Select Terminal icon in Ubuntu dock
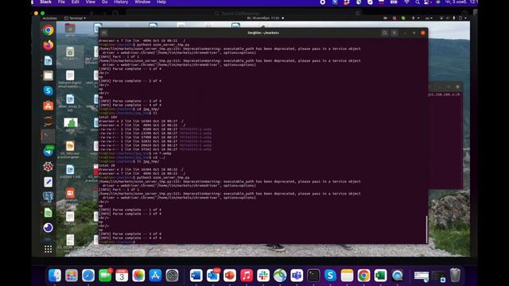 click(x=48, y=136)
